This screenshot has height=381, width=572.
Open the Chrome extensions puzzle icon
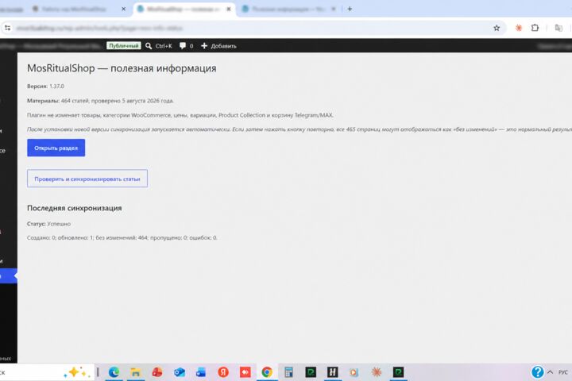pyautogui.click(x=535, y=28)
